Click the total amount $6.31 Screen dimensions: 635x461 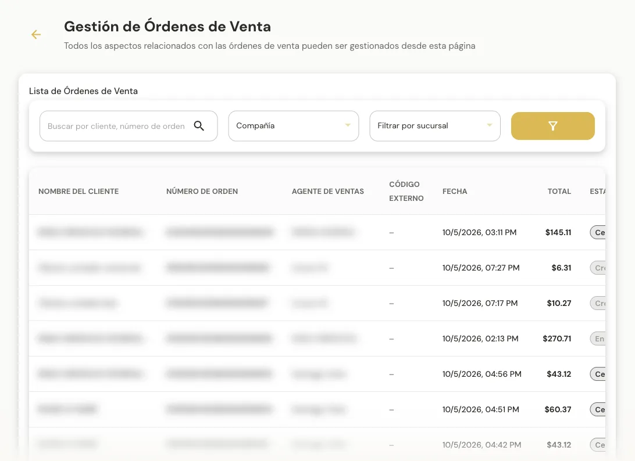coord(561,268)
